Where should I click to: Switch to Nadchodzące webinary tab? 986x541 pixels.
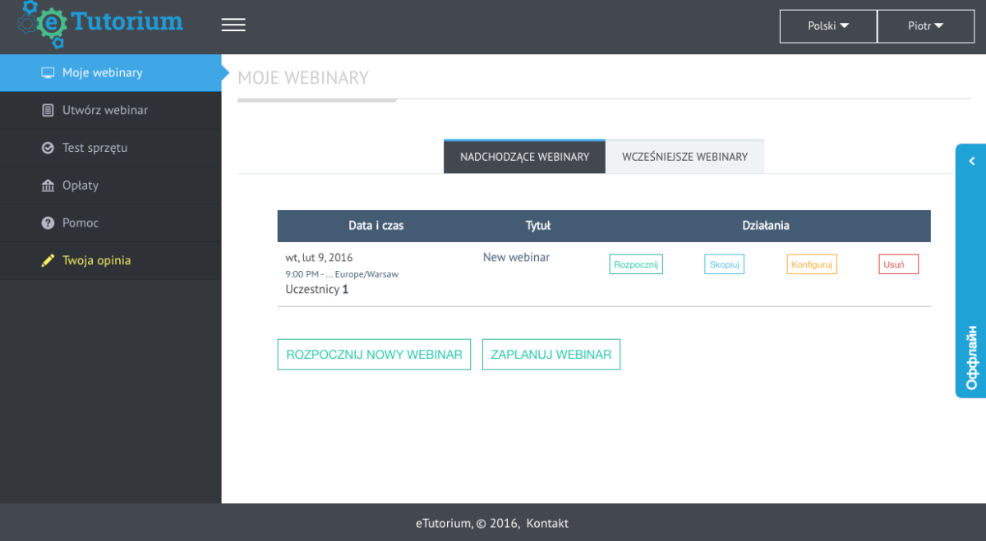(524, 157)
